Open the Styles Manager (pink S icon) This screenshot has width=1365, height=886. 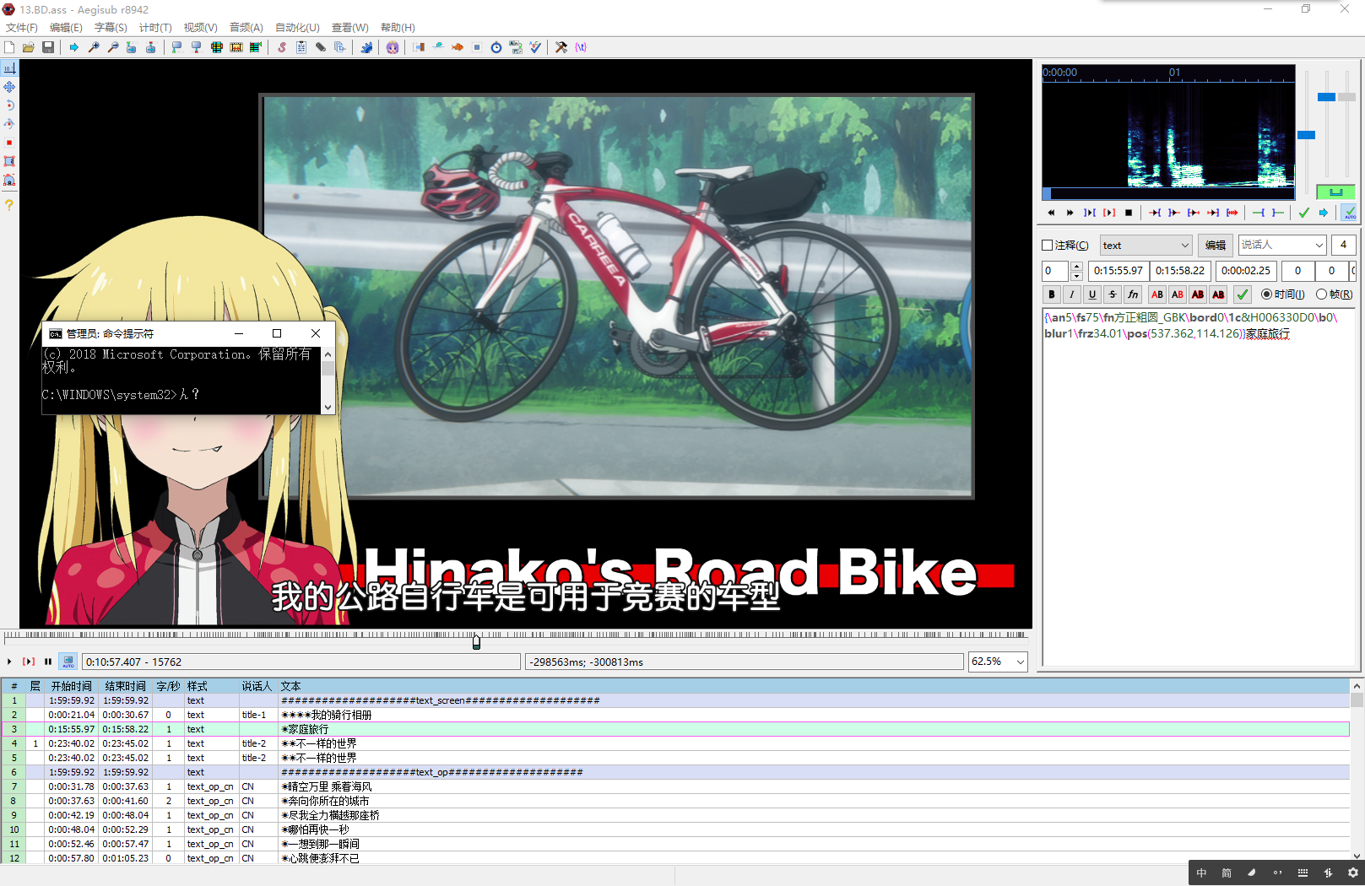pyautogui.click(x=282, y=47)
